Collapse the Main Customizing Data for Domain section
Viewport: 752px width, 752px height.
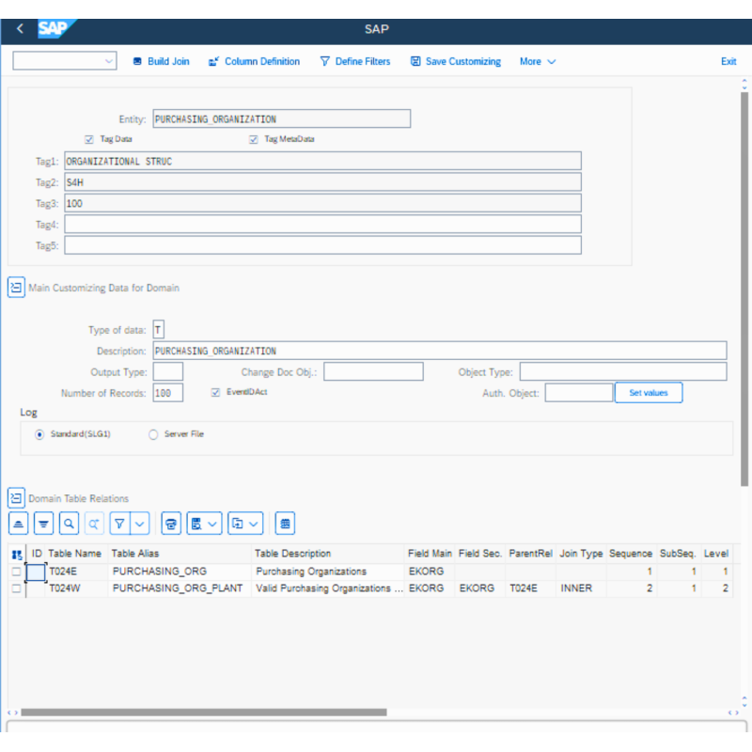[x=15, y=287]
